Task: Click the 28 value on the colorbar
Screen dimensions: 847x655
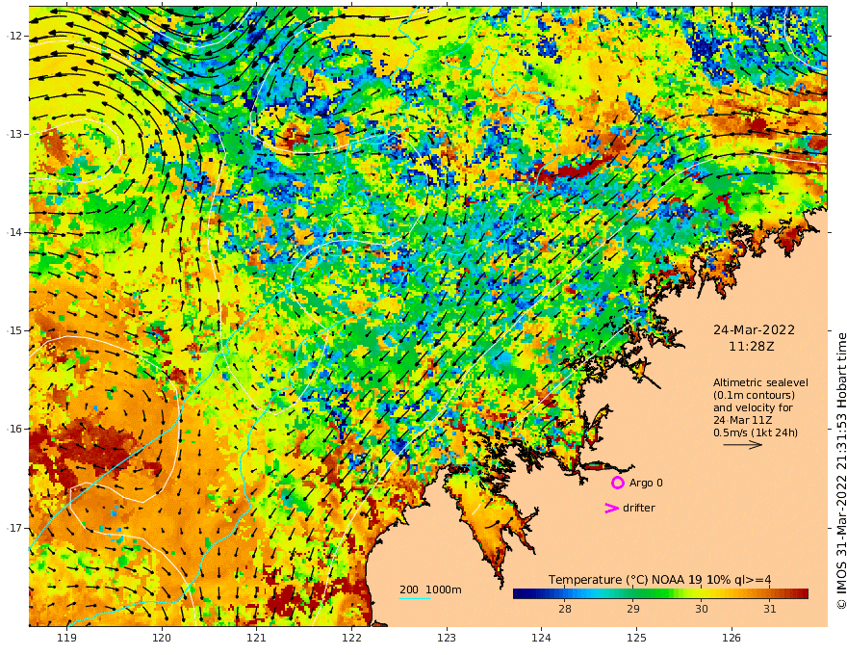Action: [x=564, y=609]
